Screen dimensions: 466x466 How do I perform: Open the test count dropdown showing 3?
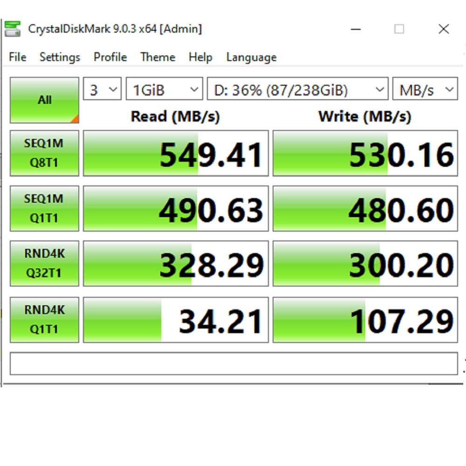(x=102, y=89)
